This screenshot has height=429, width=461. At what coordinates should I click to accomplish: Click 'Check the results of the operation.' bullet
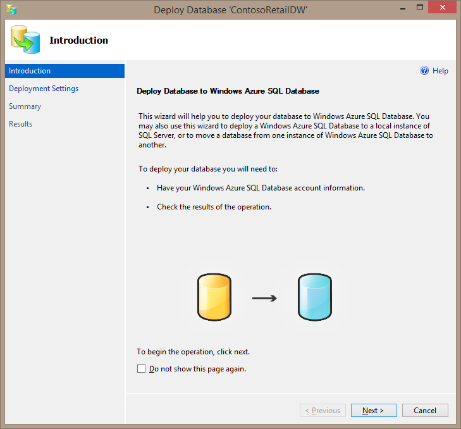214,207
